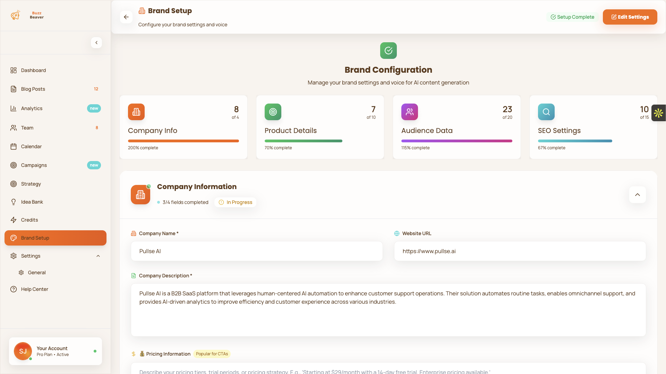Collapse the sidebar with the chevron button
The height and width of the screenshot is (374, 666).
[96, 43]
